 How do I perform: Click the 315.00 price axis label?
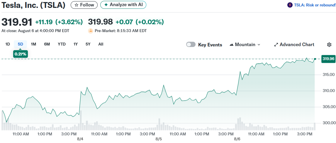328,75
